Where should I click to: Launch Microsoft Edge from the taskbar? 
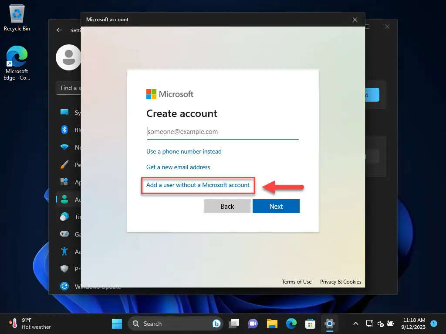[x=291, y=324]
